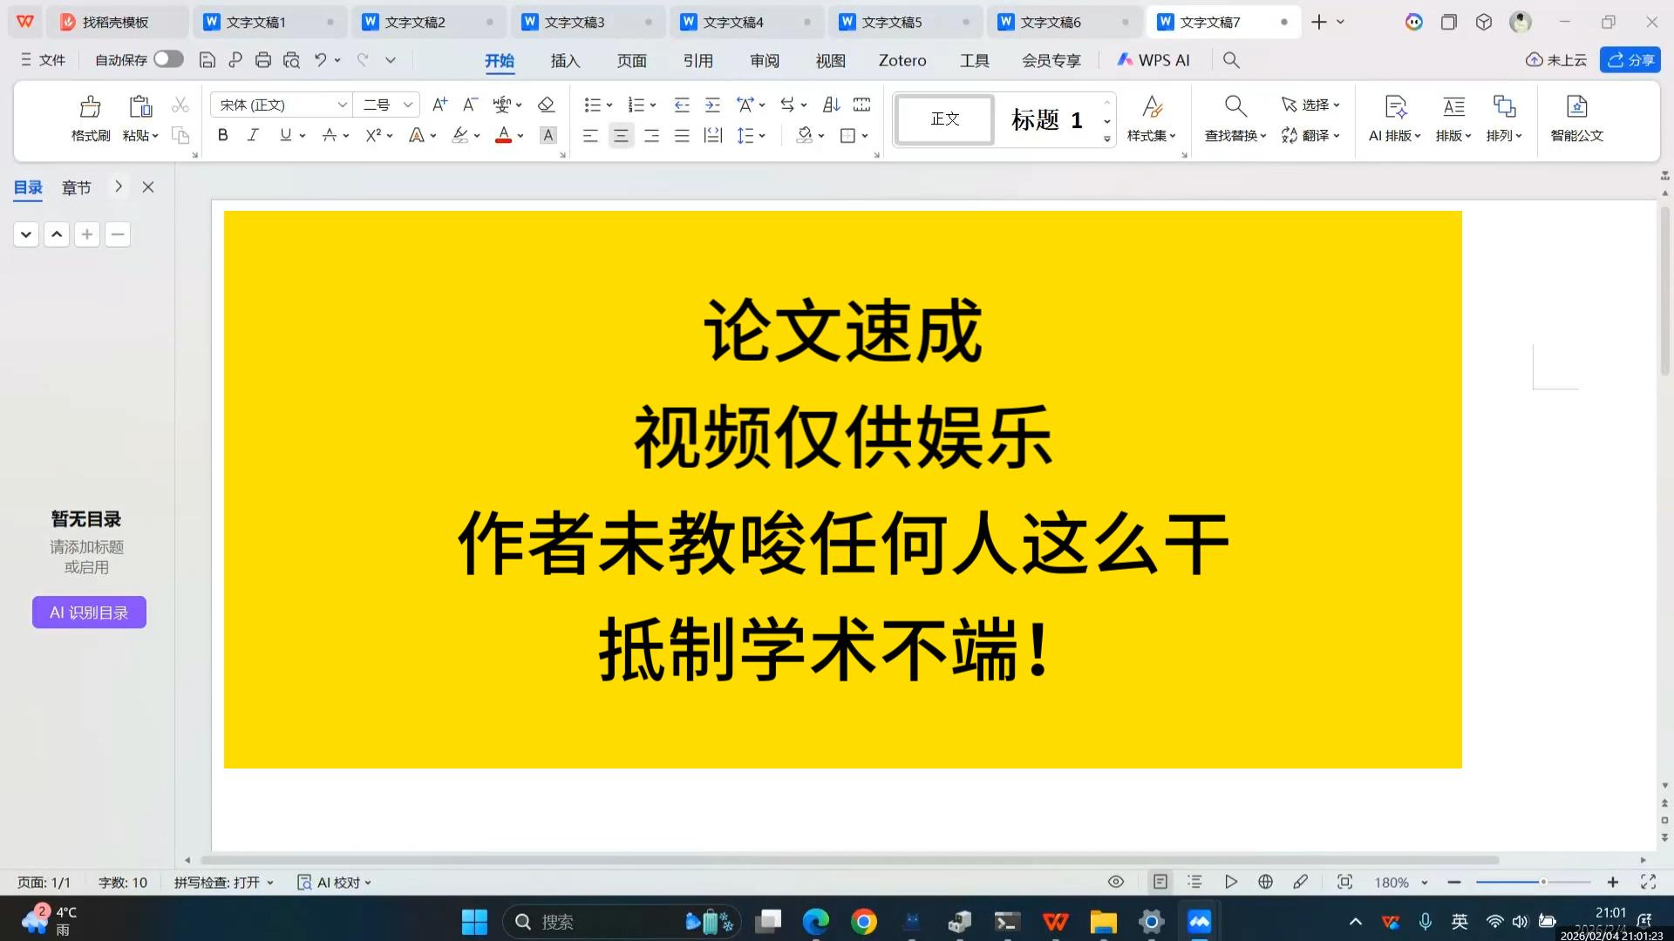Center align the paragraph text
Image resolution: width=1674 pixels, height=941 pixels.
(x=621, y=136)
